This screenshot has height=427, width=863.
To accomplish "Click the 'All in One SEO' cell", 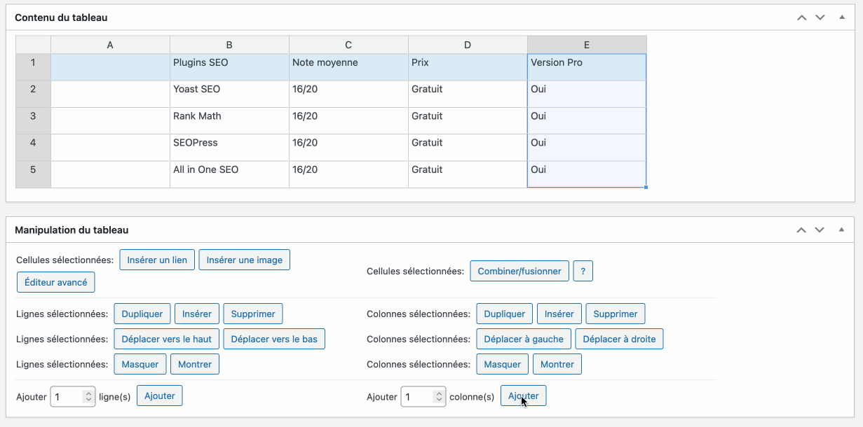I will (x=229, y=174).
